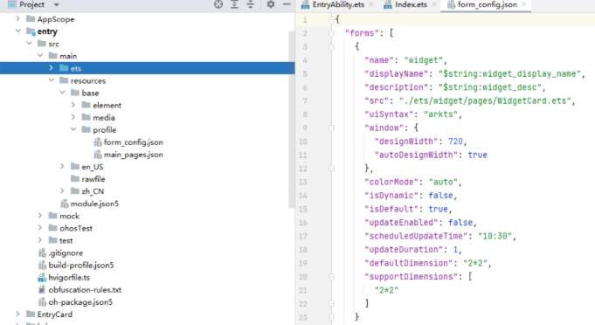
Task: Click the Collapse All icon in Project toolbar
Action: point(251,4)
